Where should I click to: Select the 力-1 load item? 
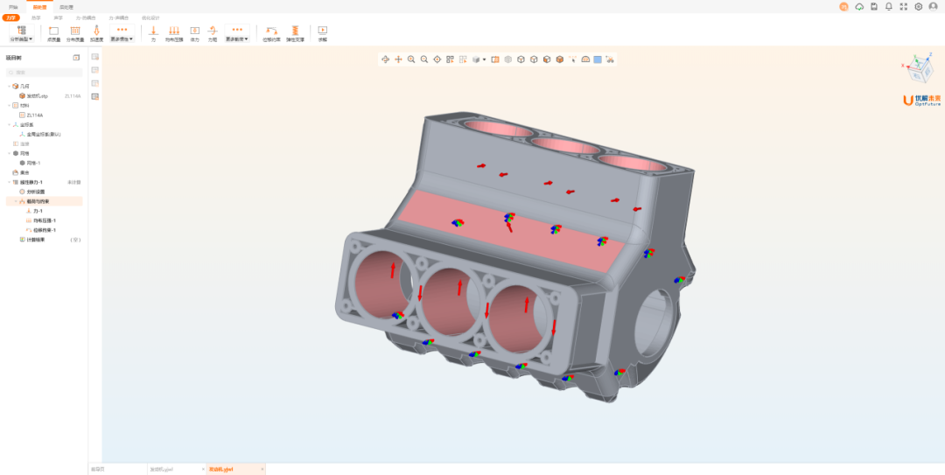tap(38, 211)
